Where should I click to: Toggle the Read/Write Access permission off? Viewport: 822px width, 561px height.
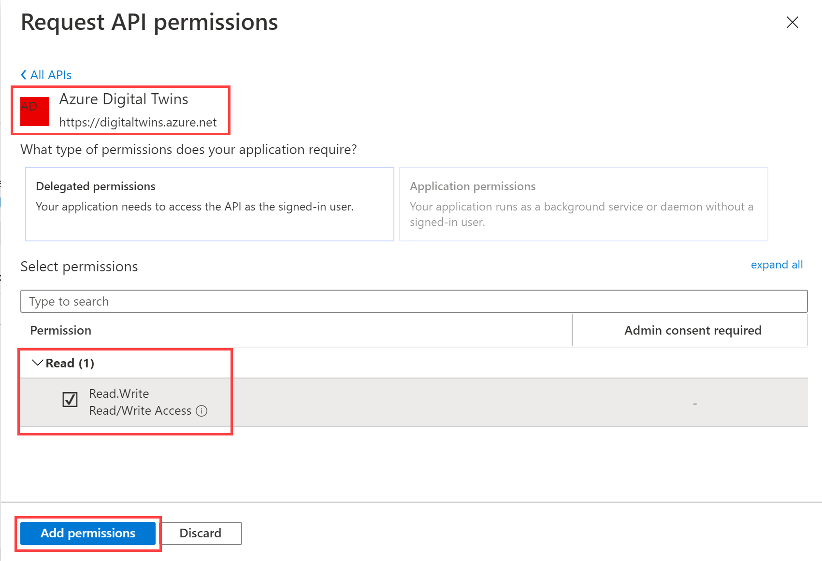pos(70,400)
